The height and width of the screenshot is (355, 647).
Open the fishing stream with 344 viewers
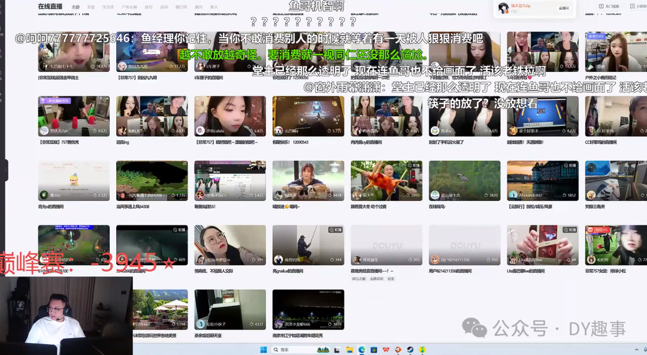click(309, 245)
